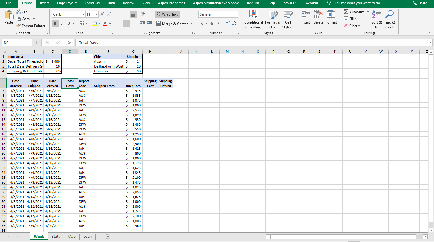Toggle Wrap Text on selected cell
The width and height of the screenshot is (434, 242).
pyautogui.click(x=167, y=14)
